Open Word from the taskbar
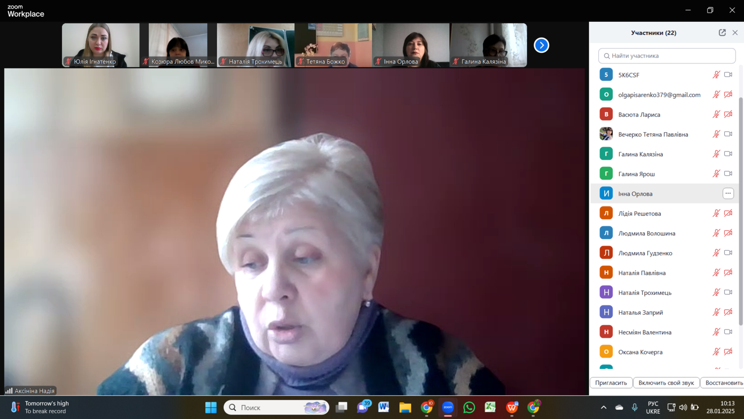 pyautogui.click(x=383, y=408)
